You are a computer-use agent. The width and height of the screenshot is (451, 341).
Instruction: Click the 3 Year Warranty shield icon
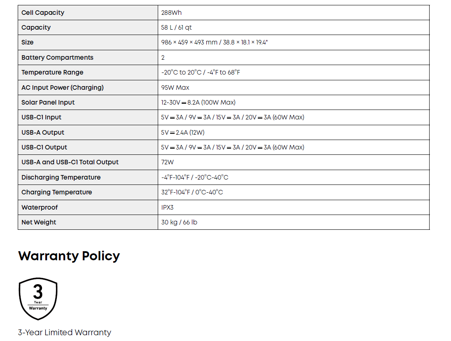point(38,299)
